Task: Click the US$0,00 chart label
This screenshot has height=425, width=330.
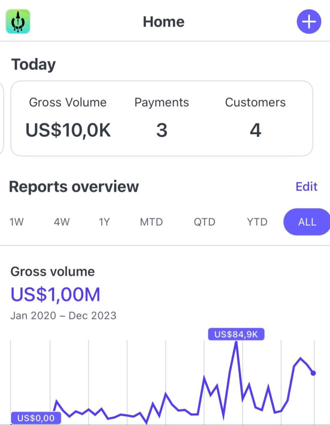Action: (36, 418)
